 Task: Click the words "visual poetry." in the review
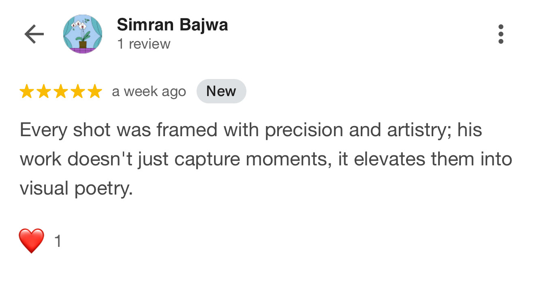[x=76, y=188]
